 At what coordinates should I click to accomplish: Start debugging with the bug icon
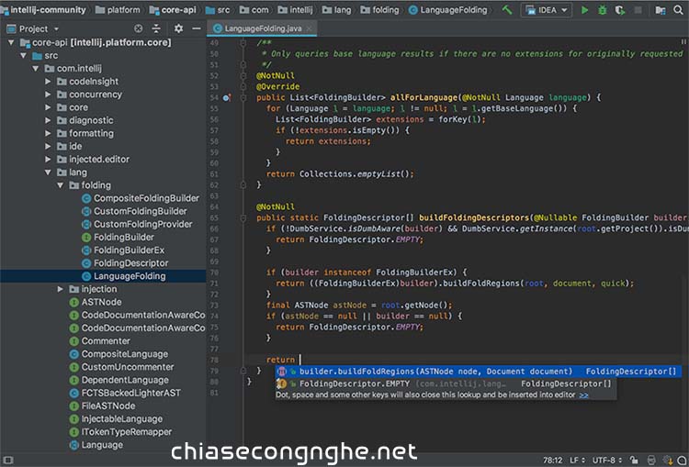(603, 10)
